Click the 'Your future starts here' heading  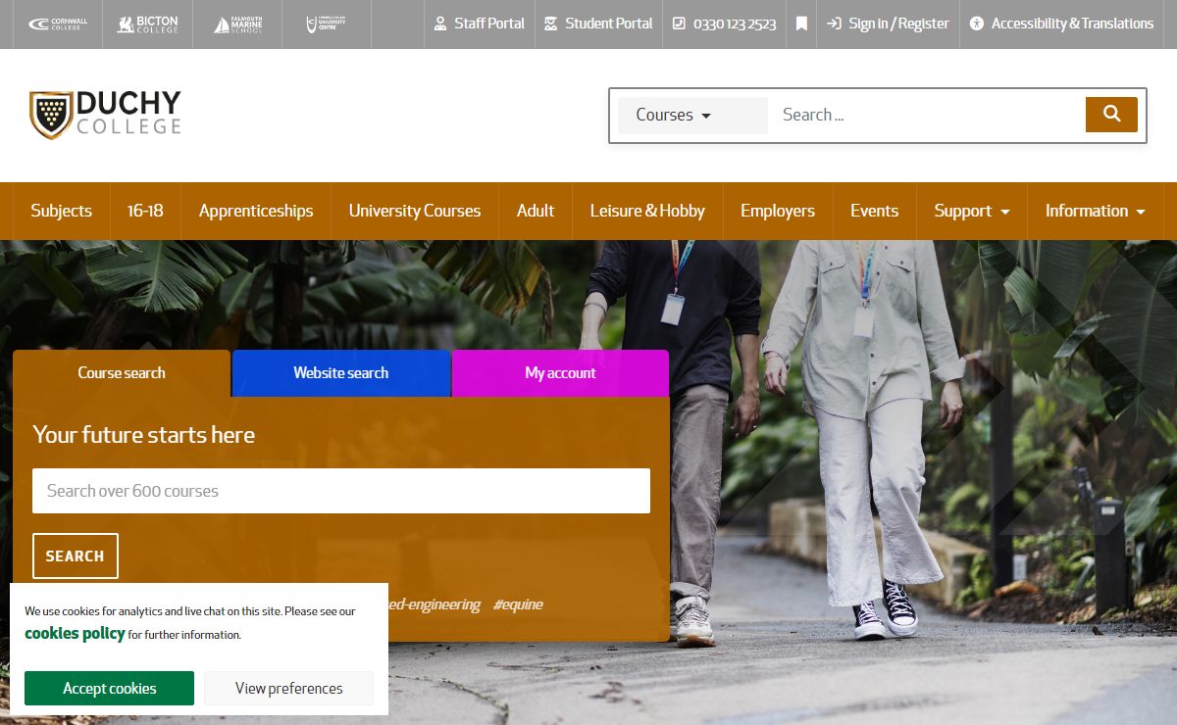pos(144,435)
